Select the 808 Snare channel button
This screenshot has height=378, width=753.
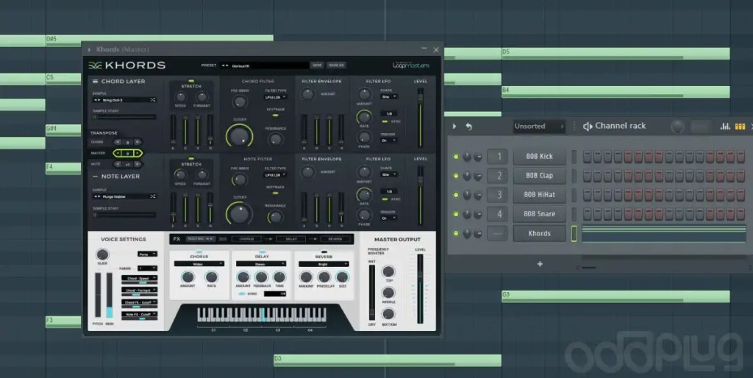539,214
